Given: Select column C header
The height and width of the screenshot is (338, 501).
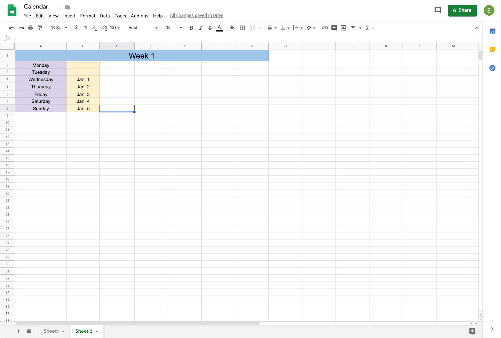Looking at the screenshot, I should [117, 46].
